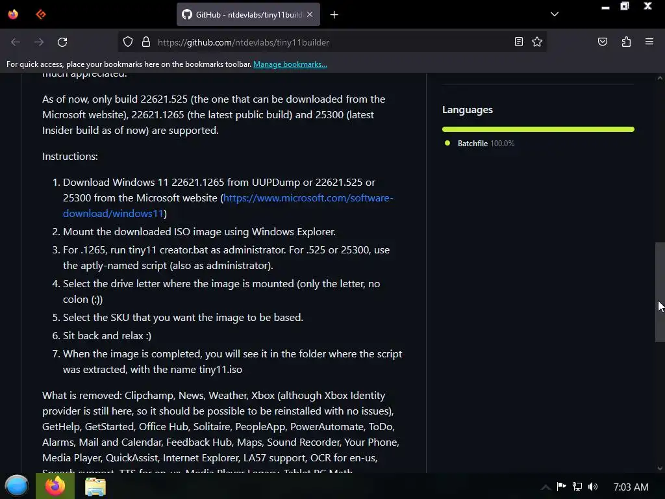Open the file manager taskbar icon
665x499 pixels.
click(95, 487)
